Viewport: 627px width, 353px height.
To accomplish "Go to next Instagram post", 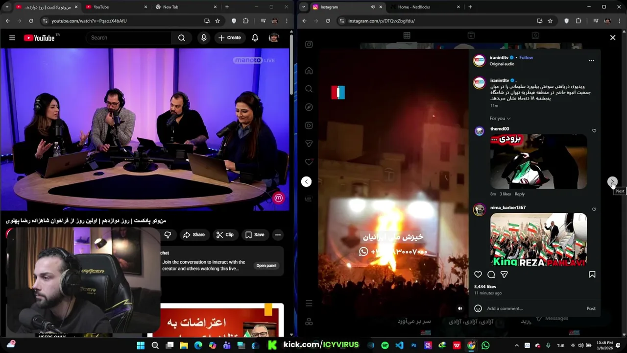I will pyautogui.click(x=612, y=182).
